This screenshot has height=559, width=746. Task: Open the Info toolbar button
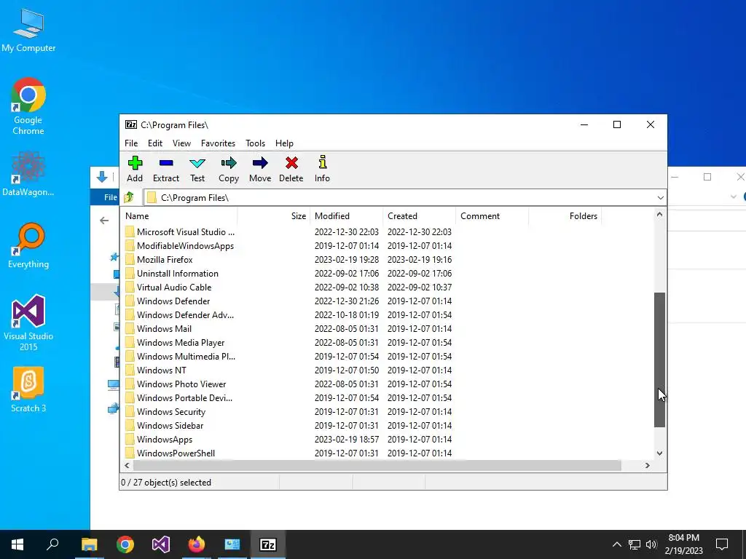322,169
